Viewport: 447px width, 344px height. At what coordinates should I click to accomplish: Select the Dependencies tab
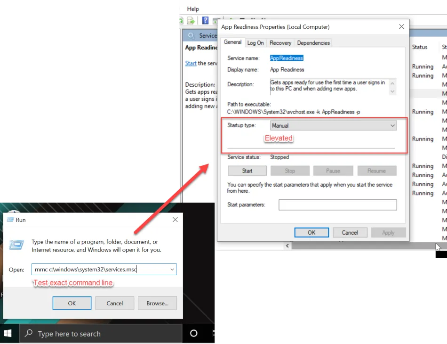(x=313, y=43)
